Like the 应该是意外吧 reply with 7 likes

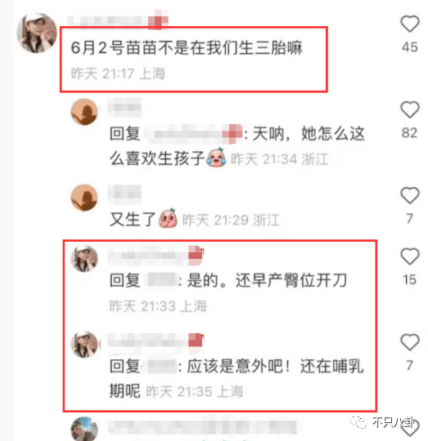coord(410,342)
